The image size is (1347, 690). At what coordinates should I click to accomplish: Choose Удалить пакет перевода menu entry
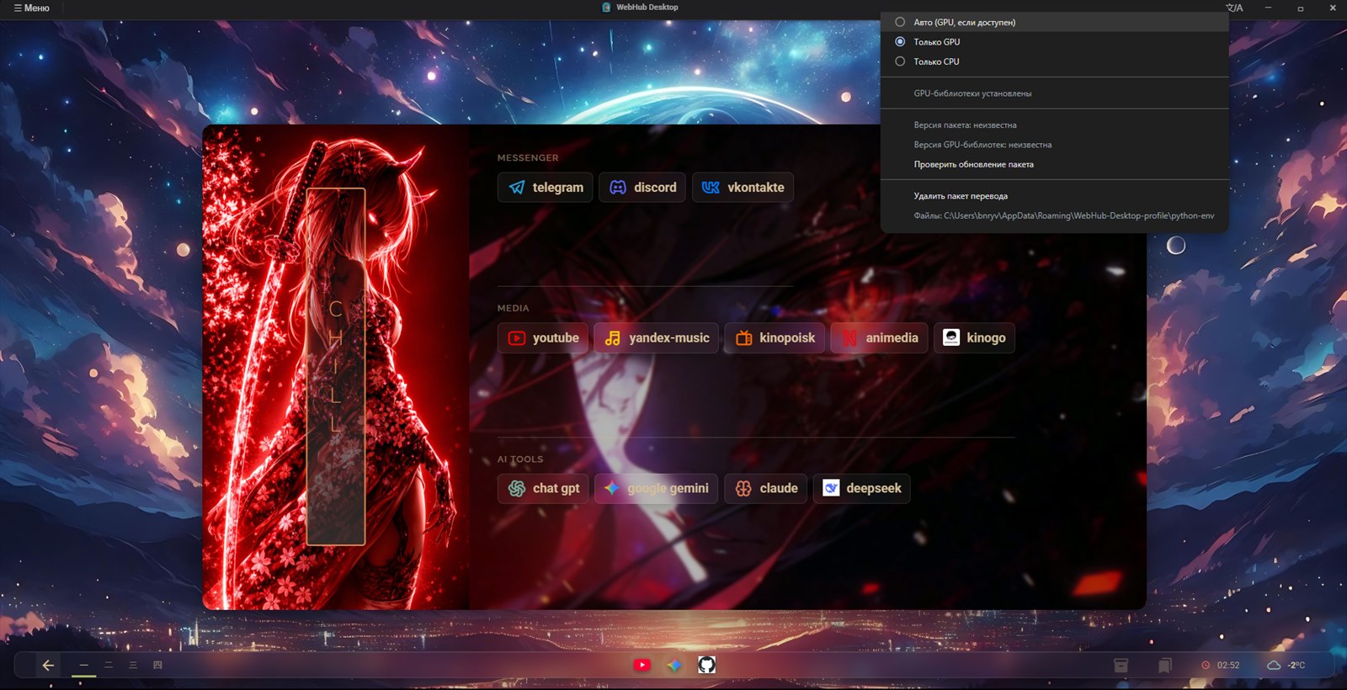pyautogui.click(x=1054, y=196)
